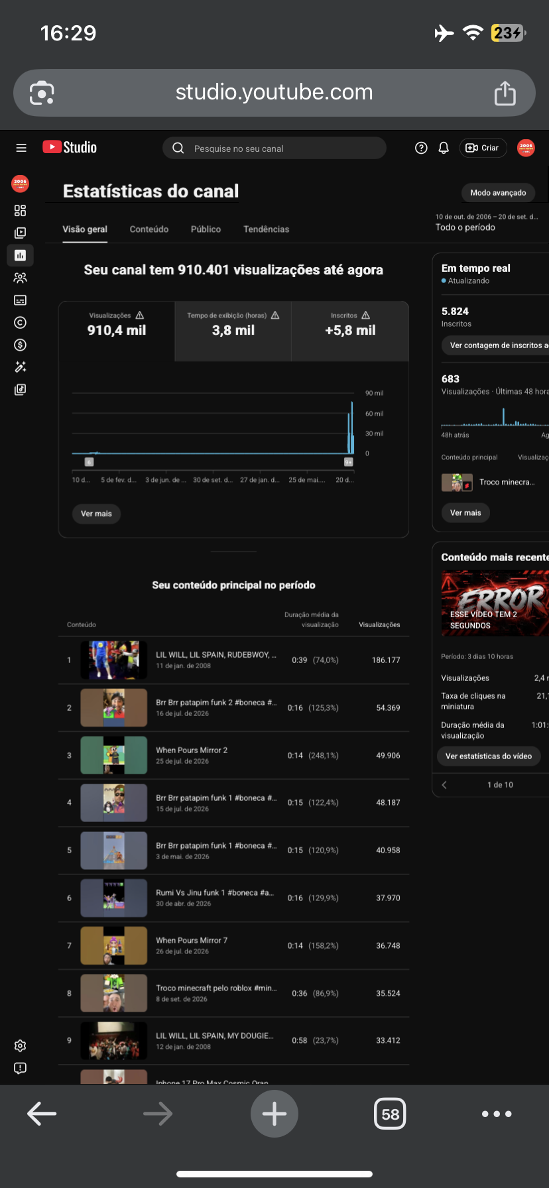Open the Community people icon in sidebar
The image size is (549, 1188).
(x=20, y=278)
